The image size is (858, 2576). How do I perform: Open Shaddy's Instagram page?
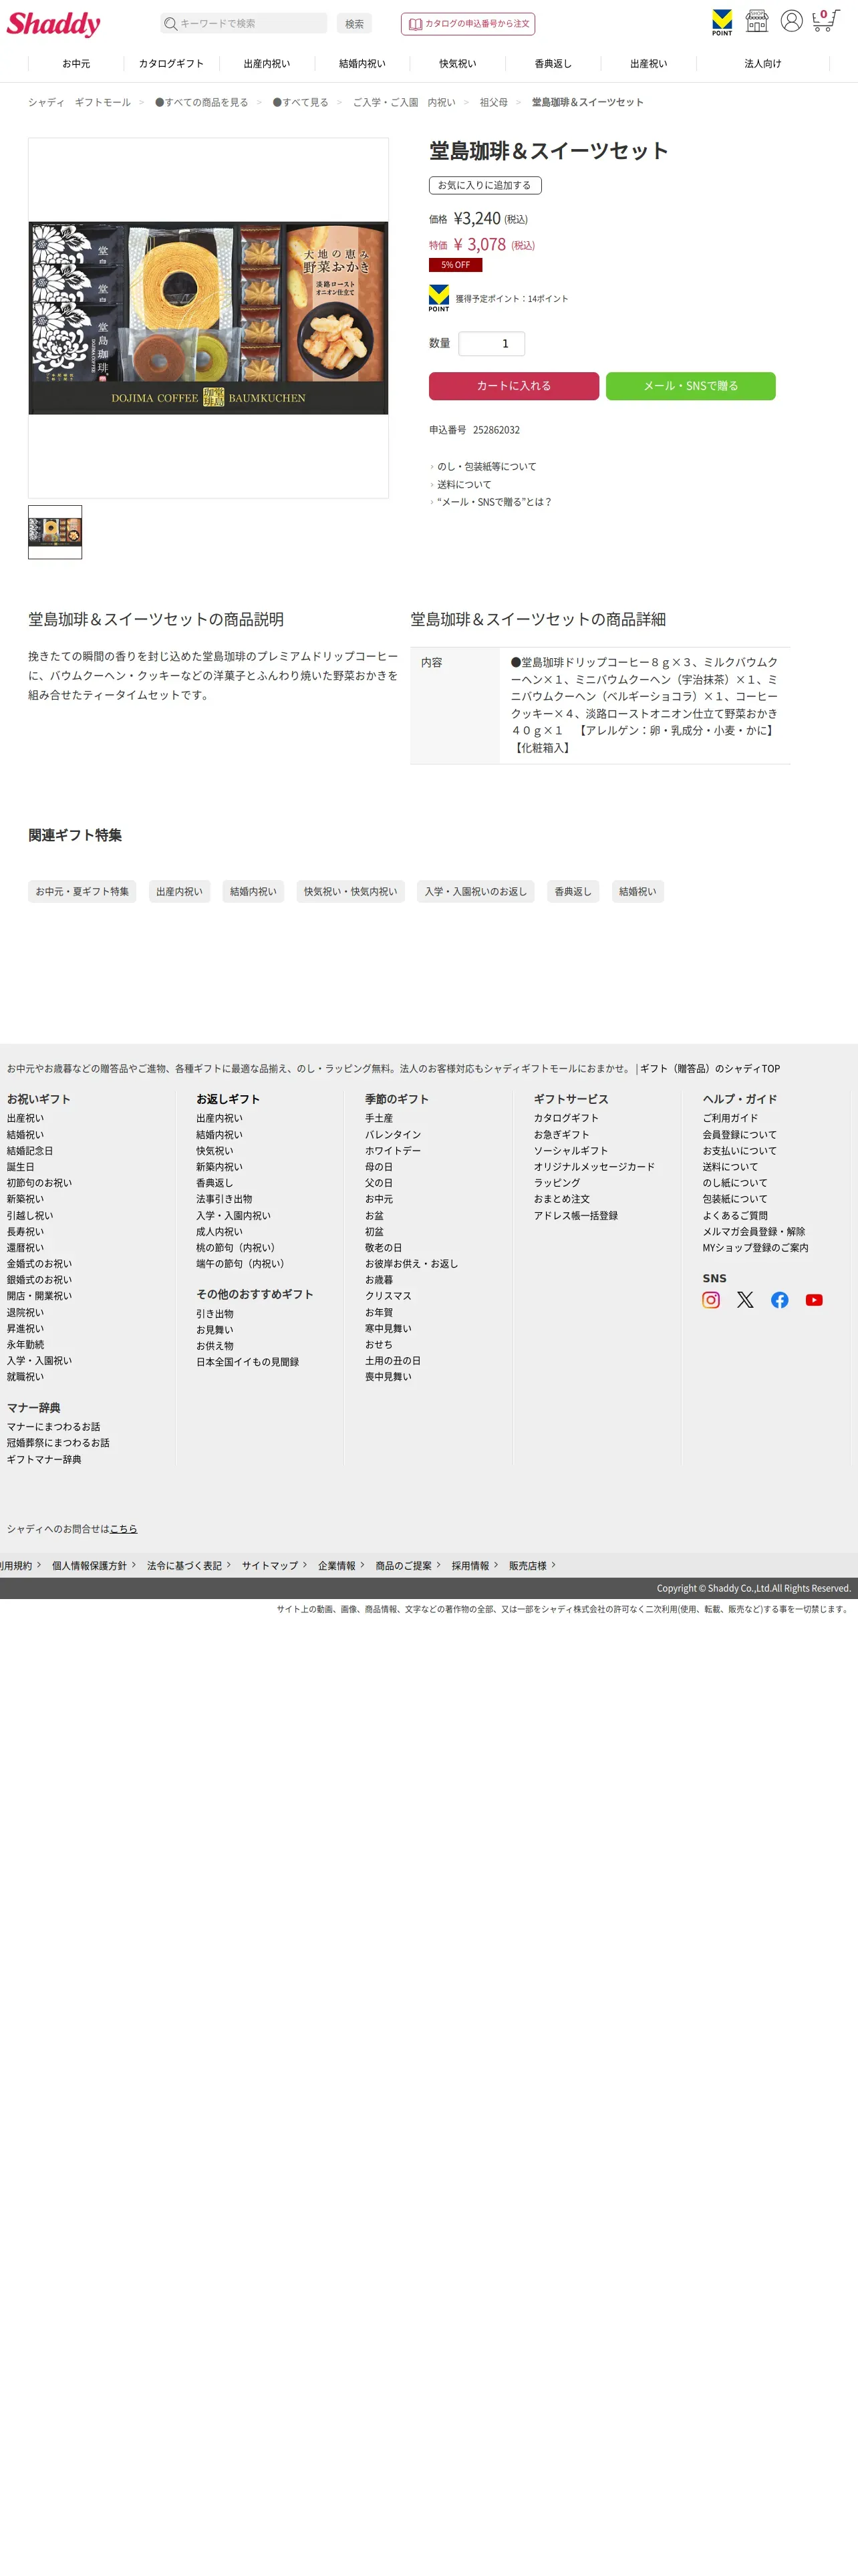(x=711, y=1300)
